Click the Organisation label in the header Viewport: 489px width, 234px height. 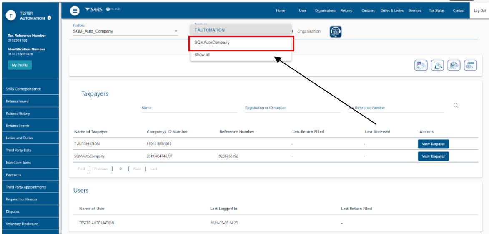(309, 32)
